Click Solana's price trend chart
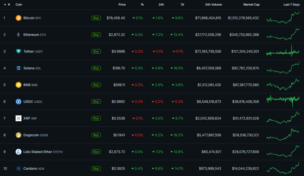304x176 pixels. click(x=283, y=68)
